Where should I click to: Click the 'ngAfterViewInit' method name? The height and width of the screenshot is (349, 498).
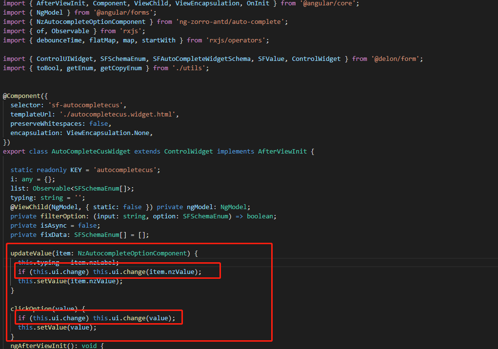click(x=39, y=346)
